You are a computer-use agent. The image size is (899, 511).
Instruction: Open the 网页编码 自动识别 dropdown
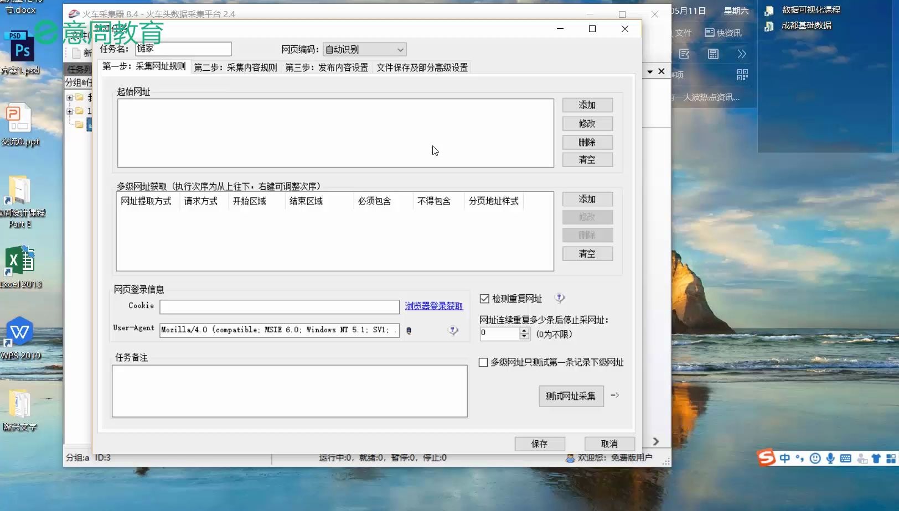(400, 49)
